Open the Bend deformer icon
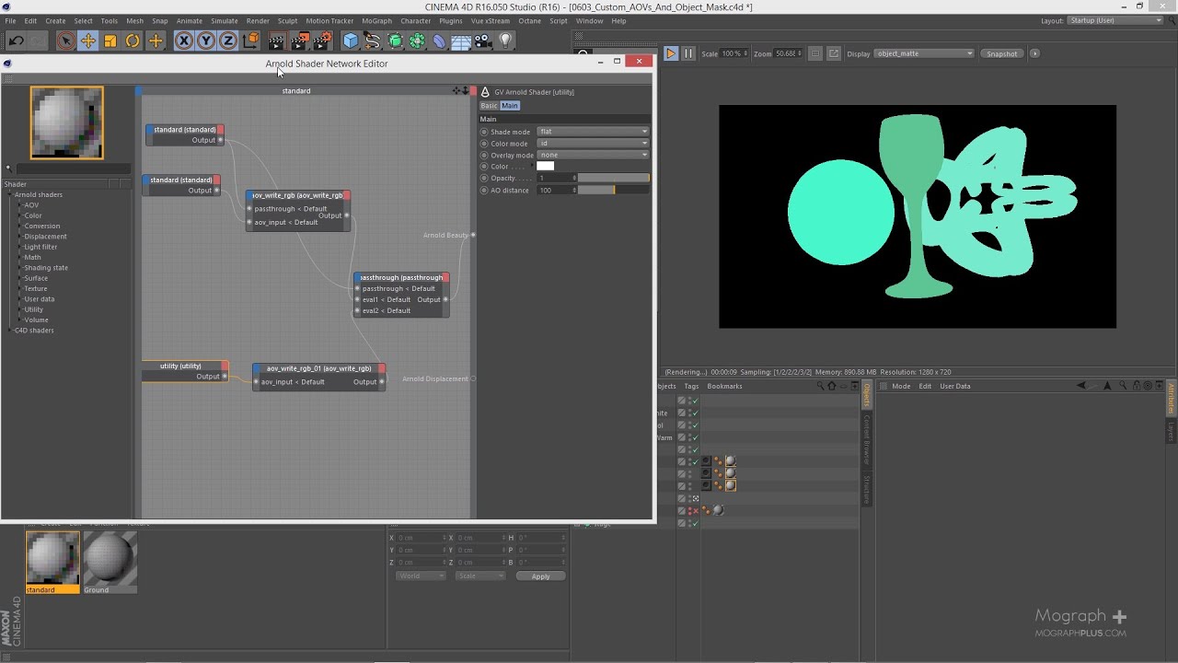This screenshot has height=663, width=1178. point(439,41)
